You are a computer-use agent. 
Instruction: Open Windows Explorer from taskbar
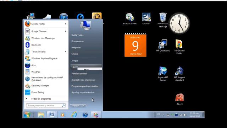[x=41, y=115]
